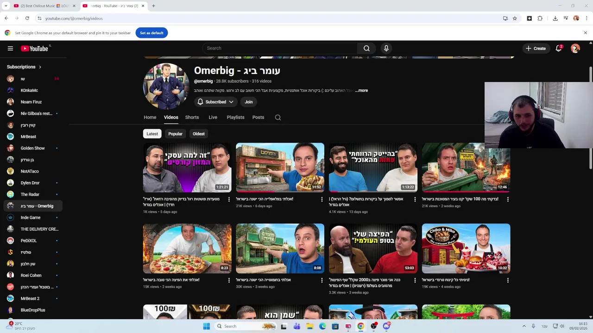Screen dimensions: 593x333
Task: Open options for the 8:23 pizza video
Action: click(x=229, y=280)
